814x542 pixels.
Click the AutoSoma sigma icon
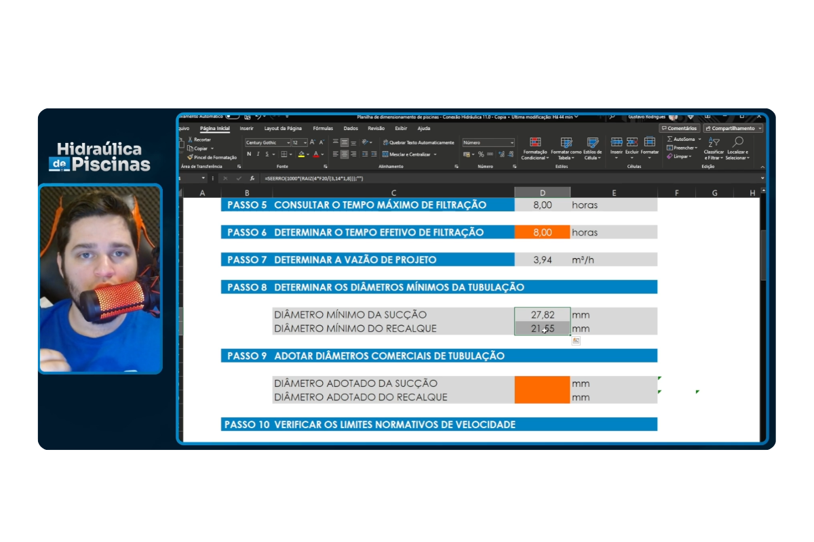pos(670,139)
